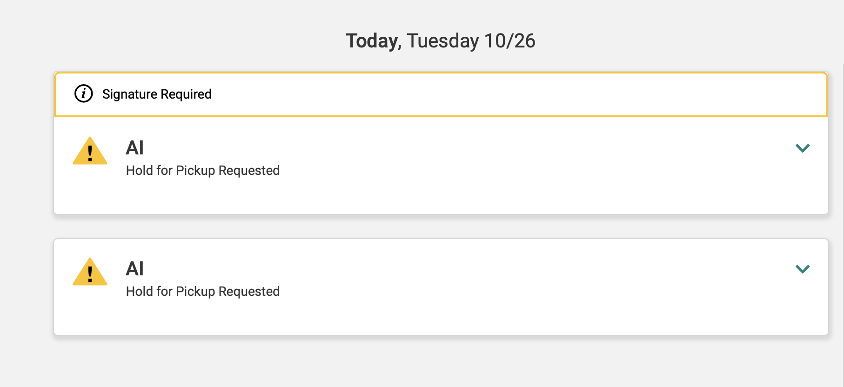844x387 pixels.
Task: Expand the first AI shipment card chevron
Action: click(x=803, y=148)
